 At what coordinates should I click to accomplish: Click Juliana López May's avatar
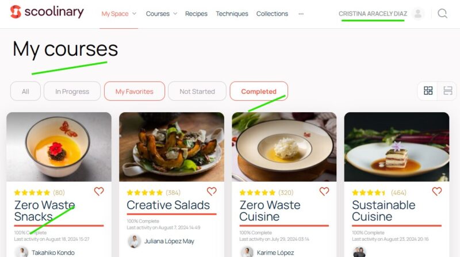134,241
